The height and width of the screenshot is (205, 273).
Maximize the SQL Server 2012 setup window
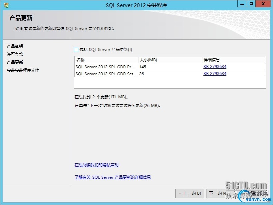coord(251,4)
